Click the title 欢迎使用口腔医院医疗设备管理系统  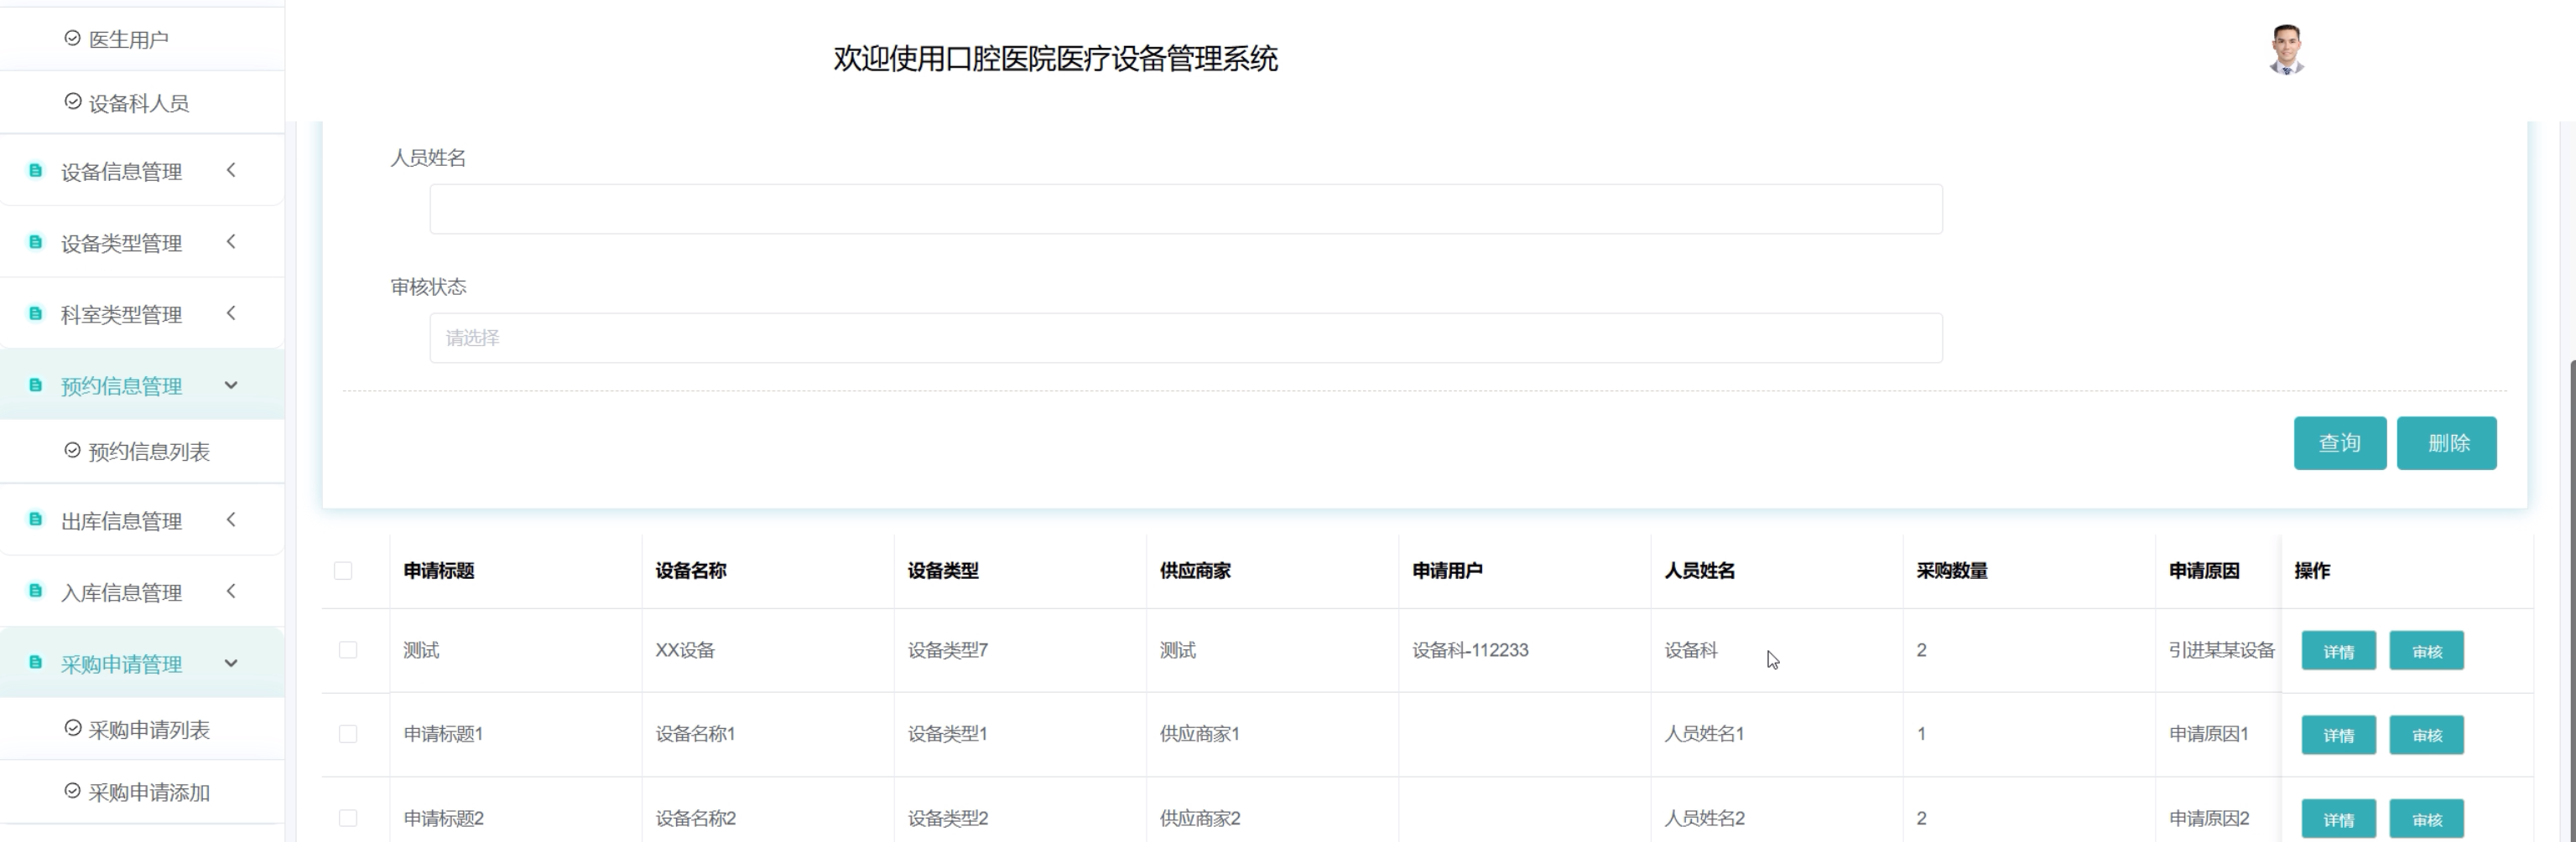coord(1055,59)
